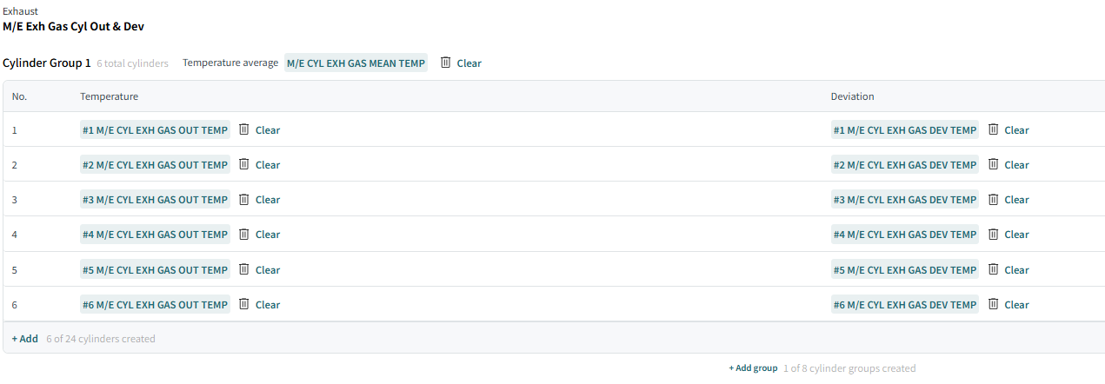Select #6 M/E CYL EXH GAS OUT TEMP tag
Viewport: 1105px width, 384px height.
(155, 305)
